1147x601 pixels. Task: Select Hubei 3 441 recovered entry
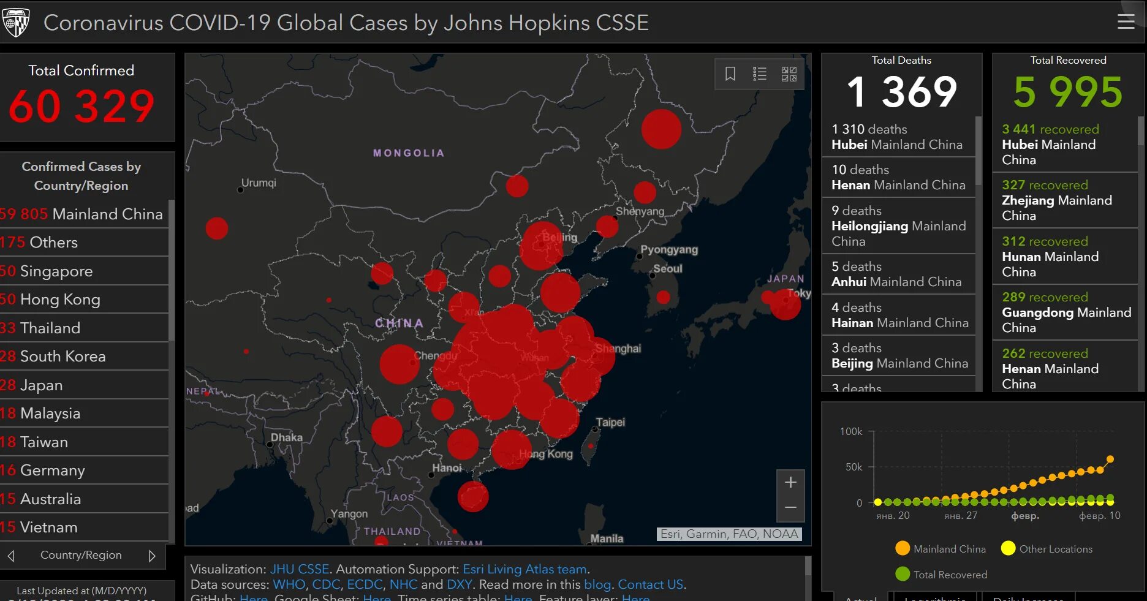1065,144
